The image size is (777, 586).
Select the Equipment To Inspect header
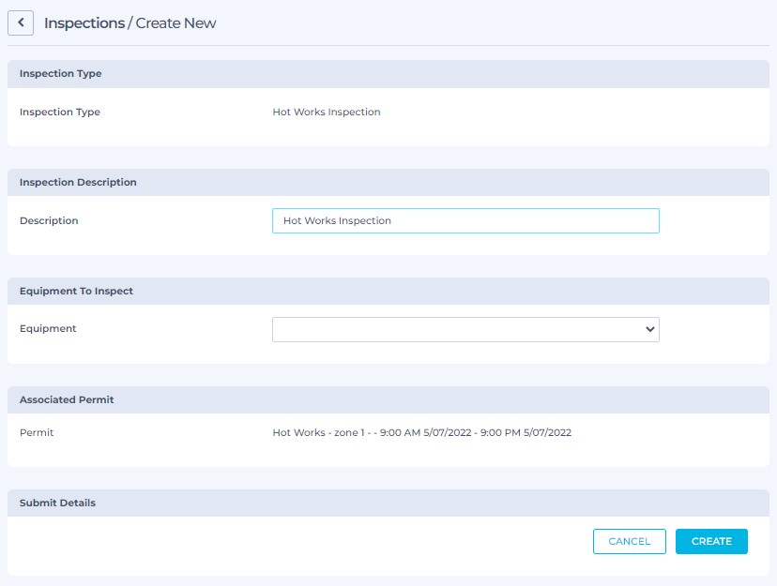point(76,291)
